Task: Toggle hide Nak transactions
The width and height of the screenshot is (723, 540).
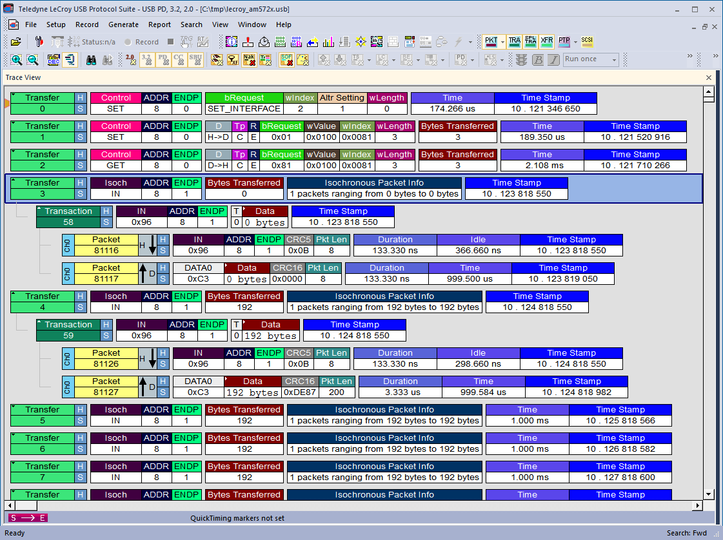Action: (x=249, y=59)
